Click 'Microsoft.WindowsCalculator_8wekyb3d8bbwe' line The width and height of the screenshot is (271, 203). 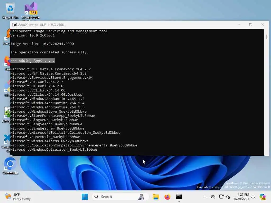pyautogui.click(x=54, y=150)
